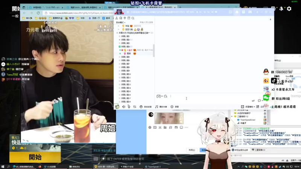This screenshot has height=169, width=301.
Task: Click the TeamSpeak channel list scroll-down arrow
Action: (x=268, y=124)
